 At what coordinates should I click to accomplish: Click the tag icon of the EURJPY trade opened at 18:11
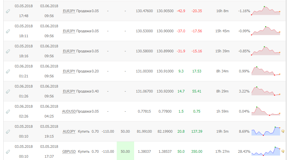click(8, 31)
